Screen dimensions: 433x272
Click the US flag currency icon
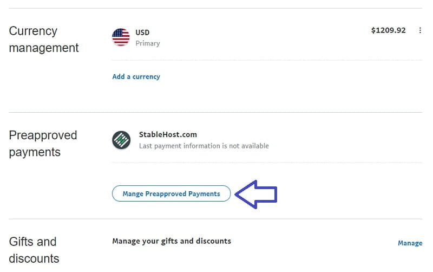point(121,37)
